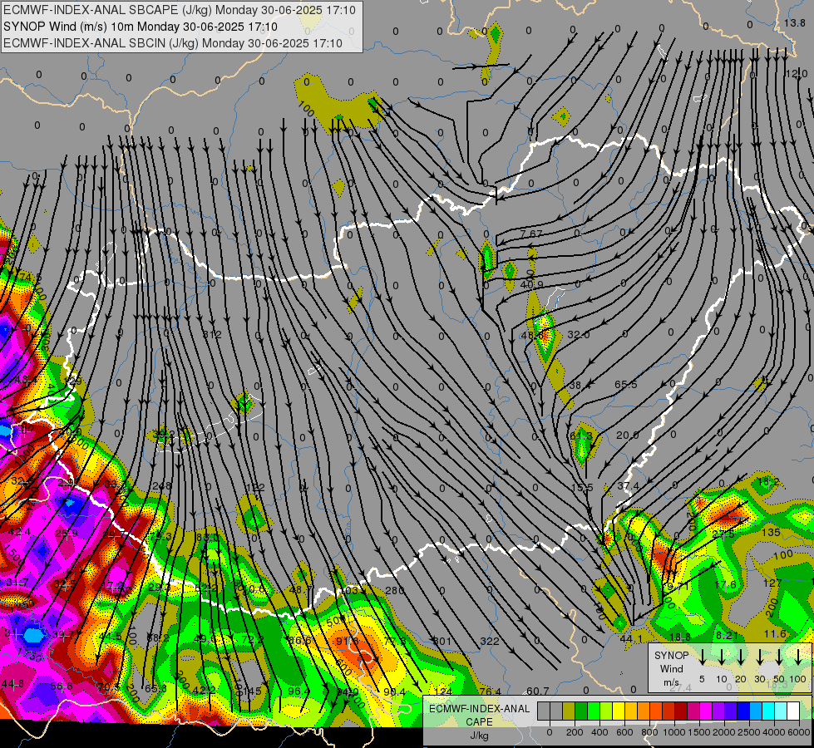Click the 44.1 value on map
Screen dimensions: 814x748
(x=631, y=638)
